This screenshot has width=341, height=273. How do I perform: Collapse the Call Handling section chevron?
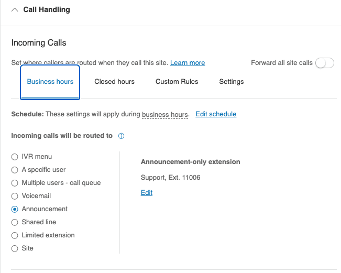pyautogui.click(x=14, y=10)
